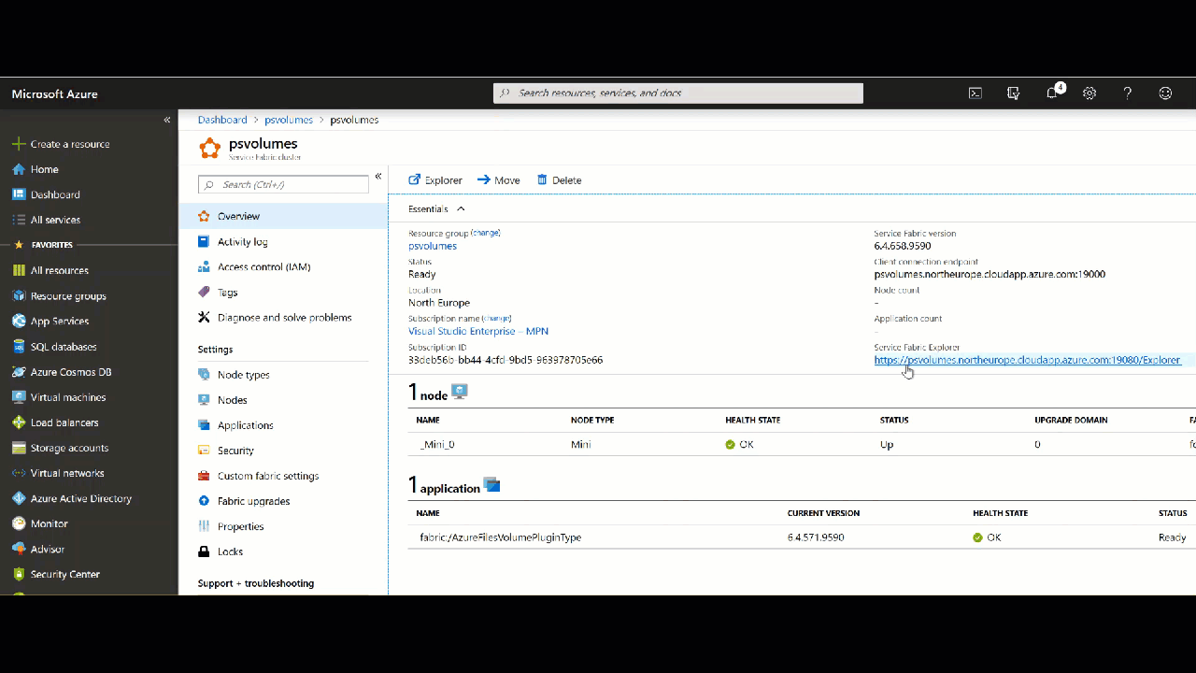Click the NODE TYPE column header
Viewport: 1196px width, 673px height.
click(x=592, y=420)
